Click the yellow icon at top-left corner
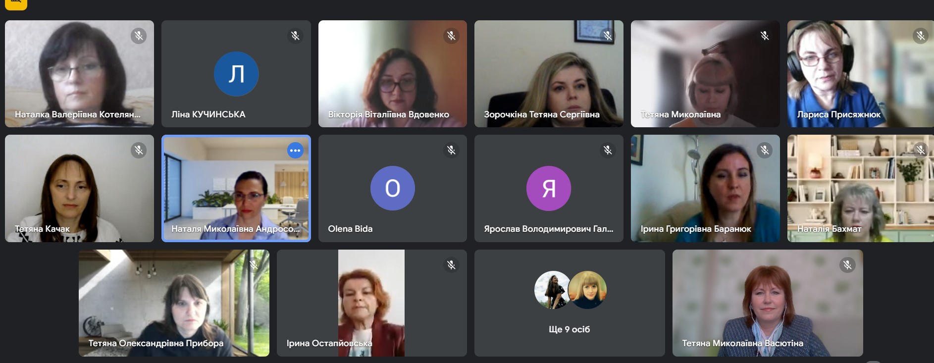 pyautogui.click(x=16, y=4)
